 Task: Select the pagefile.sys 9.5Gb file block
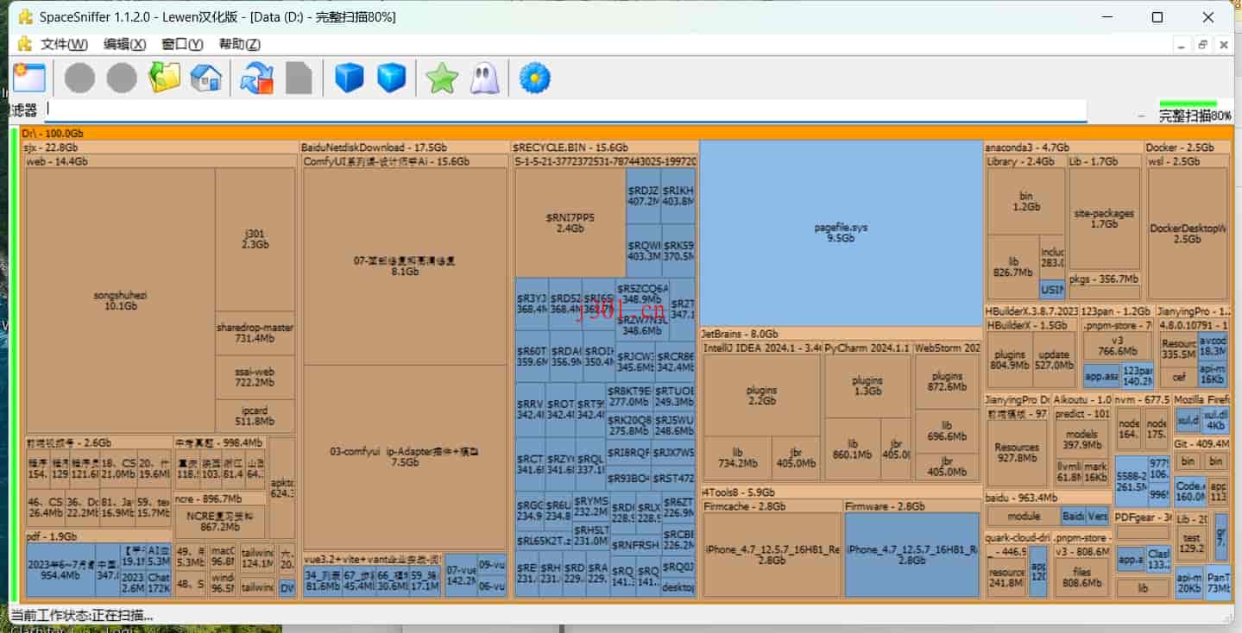tap(841, 233)
